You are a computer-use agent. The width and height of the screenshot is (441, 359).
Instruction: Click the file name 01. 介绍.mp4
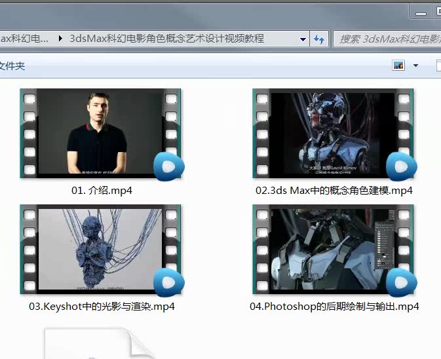pyautogui.click(x=102, y=191)
